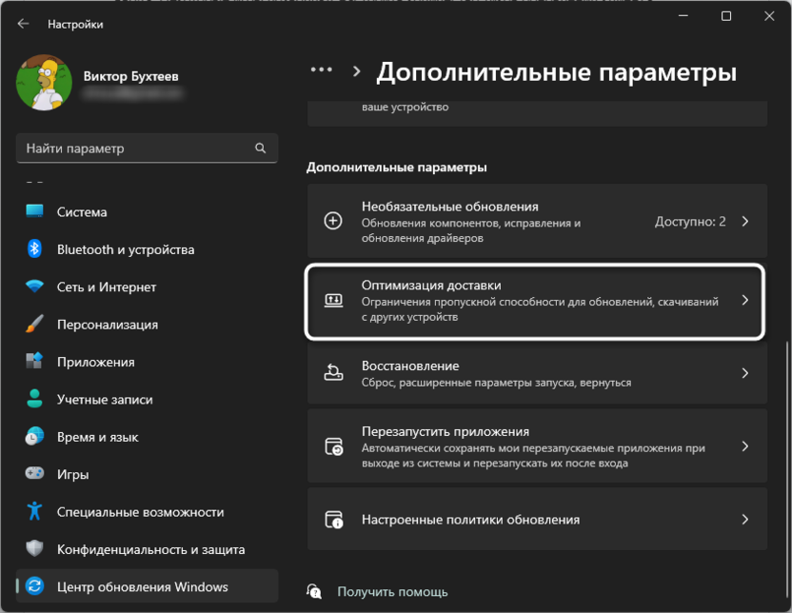Image resolution: width=792 pixels, height=613 pixels.
Task: Click the Оптимизация доставки icon
Action: tap(333, 301)
